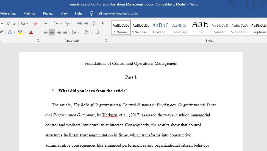
Task: Open line and paragraph spacing
Action: (x=74, y=32)
